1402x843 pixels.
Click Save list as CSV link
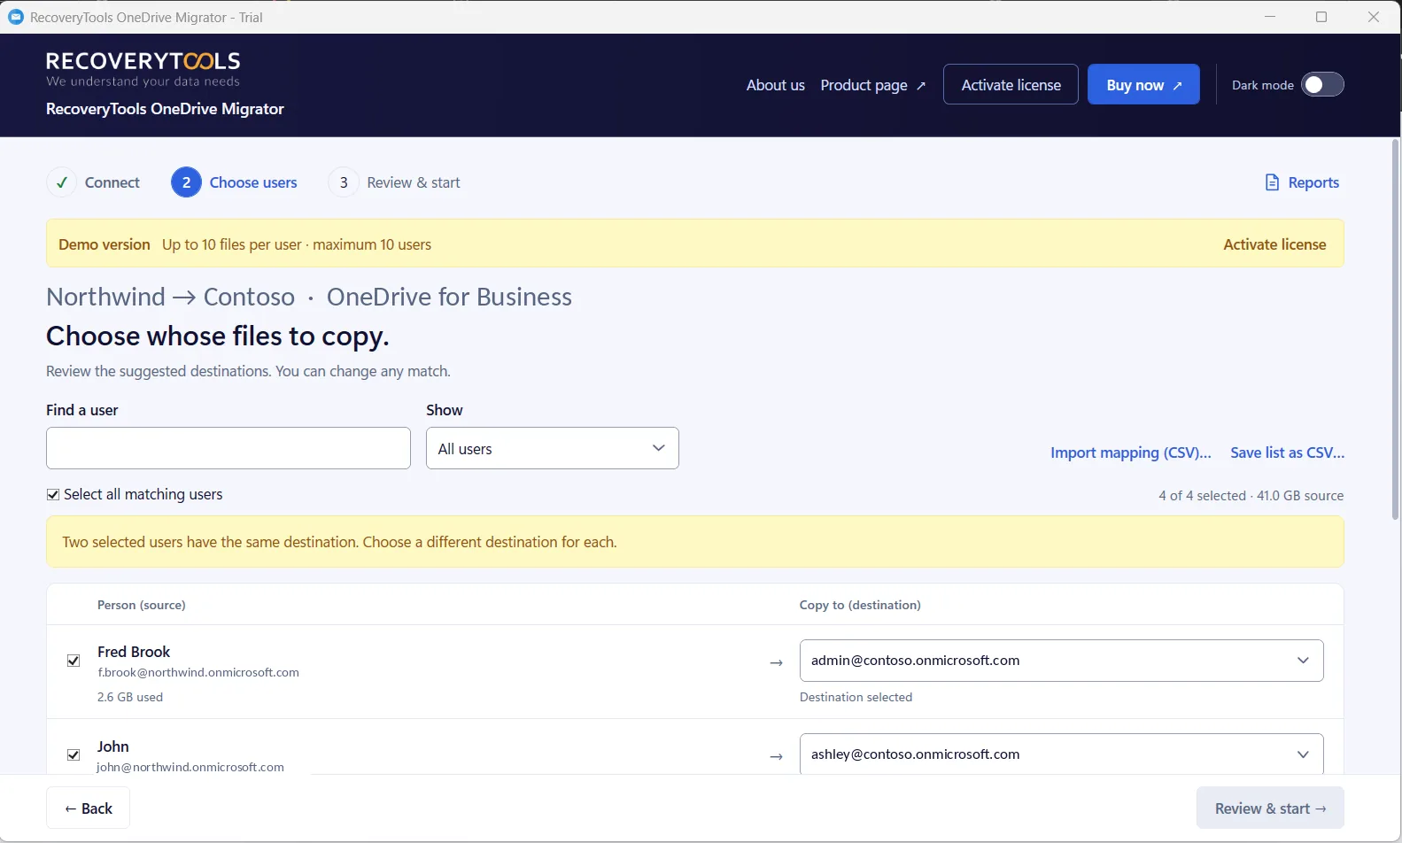[1287, 452]
